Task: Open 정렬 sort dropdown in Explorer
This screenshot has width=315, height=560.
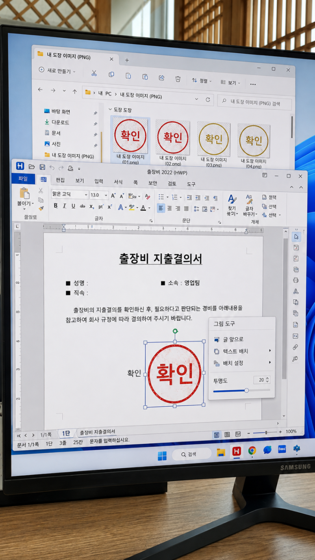Action: [x=201, y=80]
